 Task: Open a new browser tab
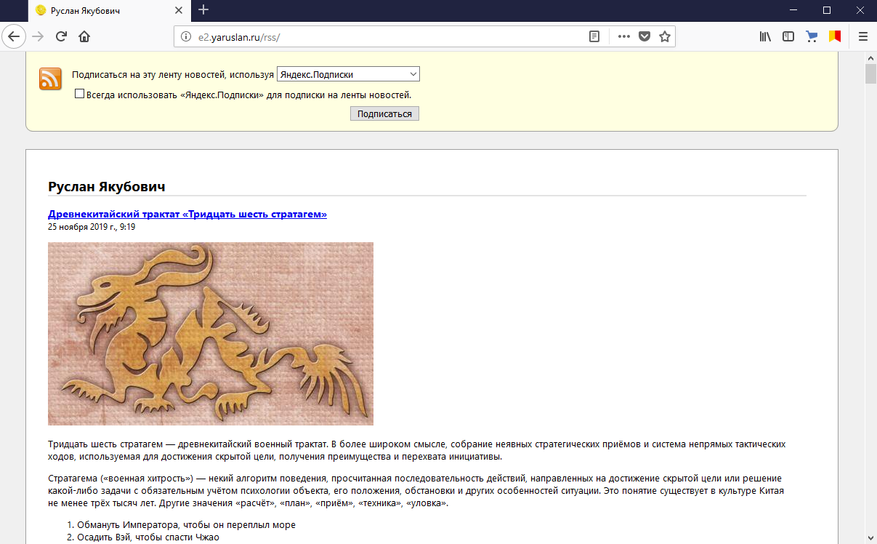203,10
